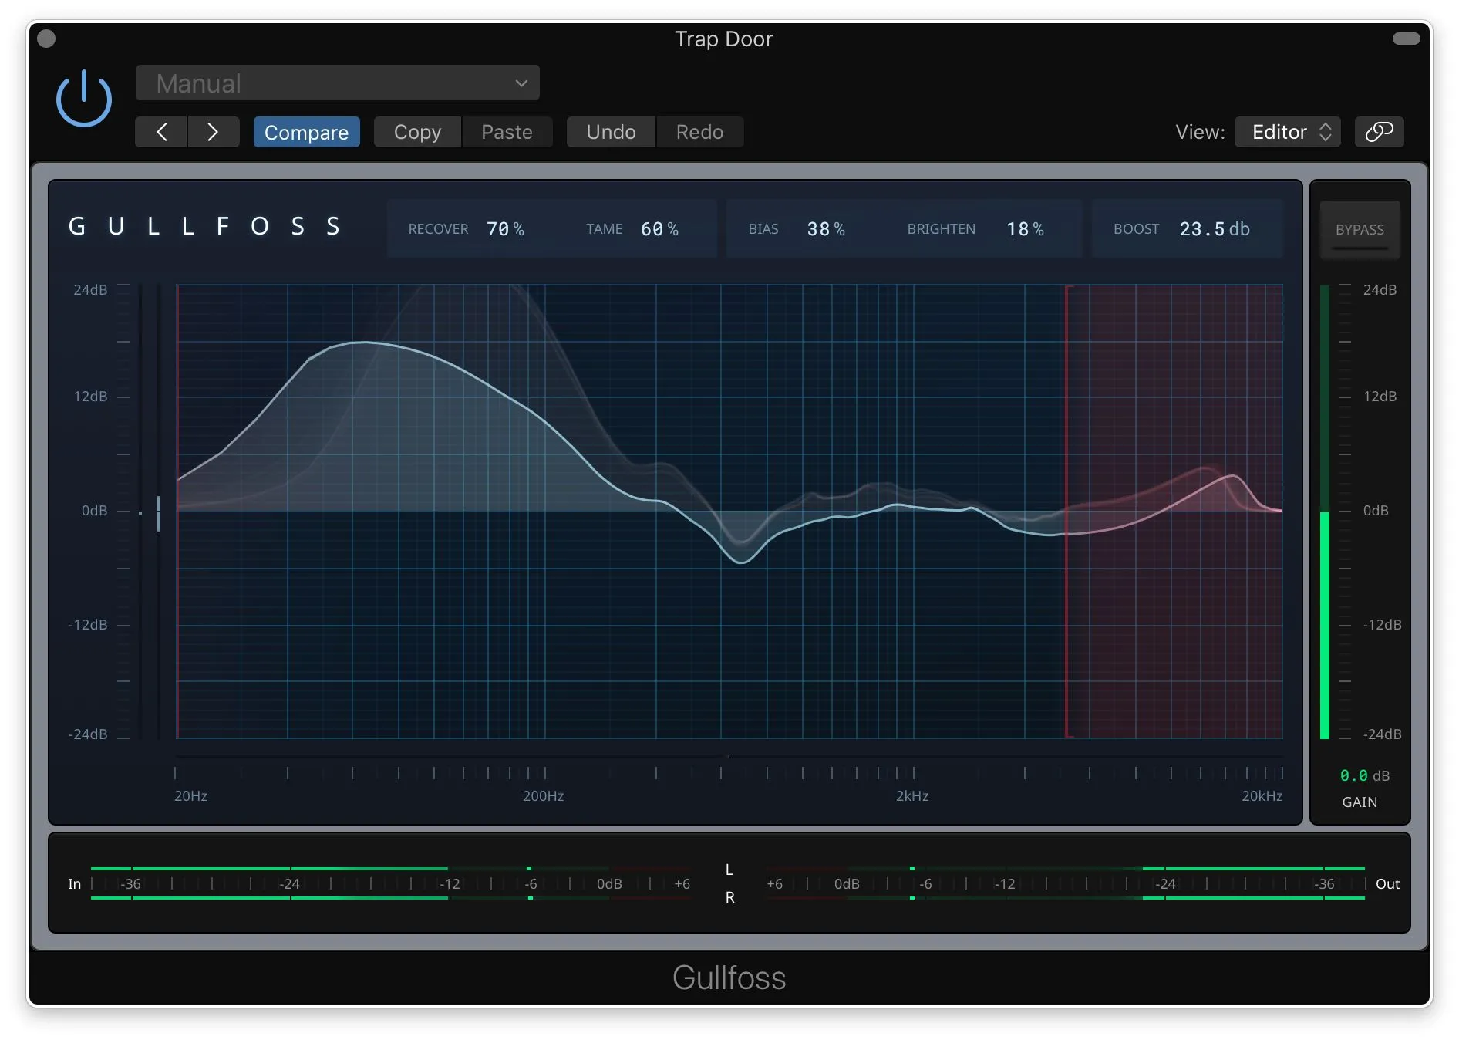Click the Copy button

[x=417, y=132]
